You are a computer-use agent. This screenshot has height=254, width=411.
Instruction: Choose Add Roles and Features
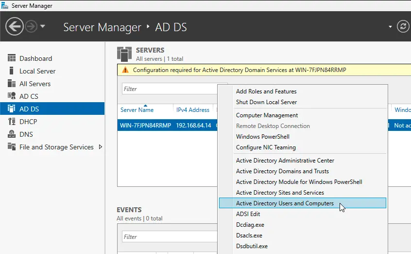266,91
